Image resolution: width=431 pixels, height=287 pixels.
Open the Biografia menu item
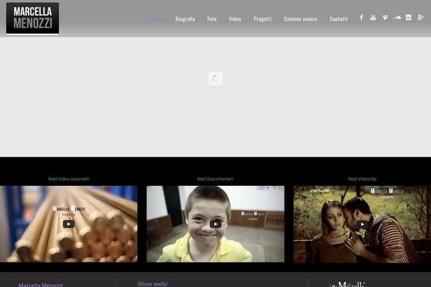(185, 19)
